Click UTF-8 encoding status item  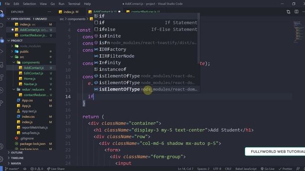click(x=217, y=169)
